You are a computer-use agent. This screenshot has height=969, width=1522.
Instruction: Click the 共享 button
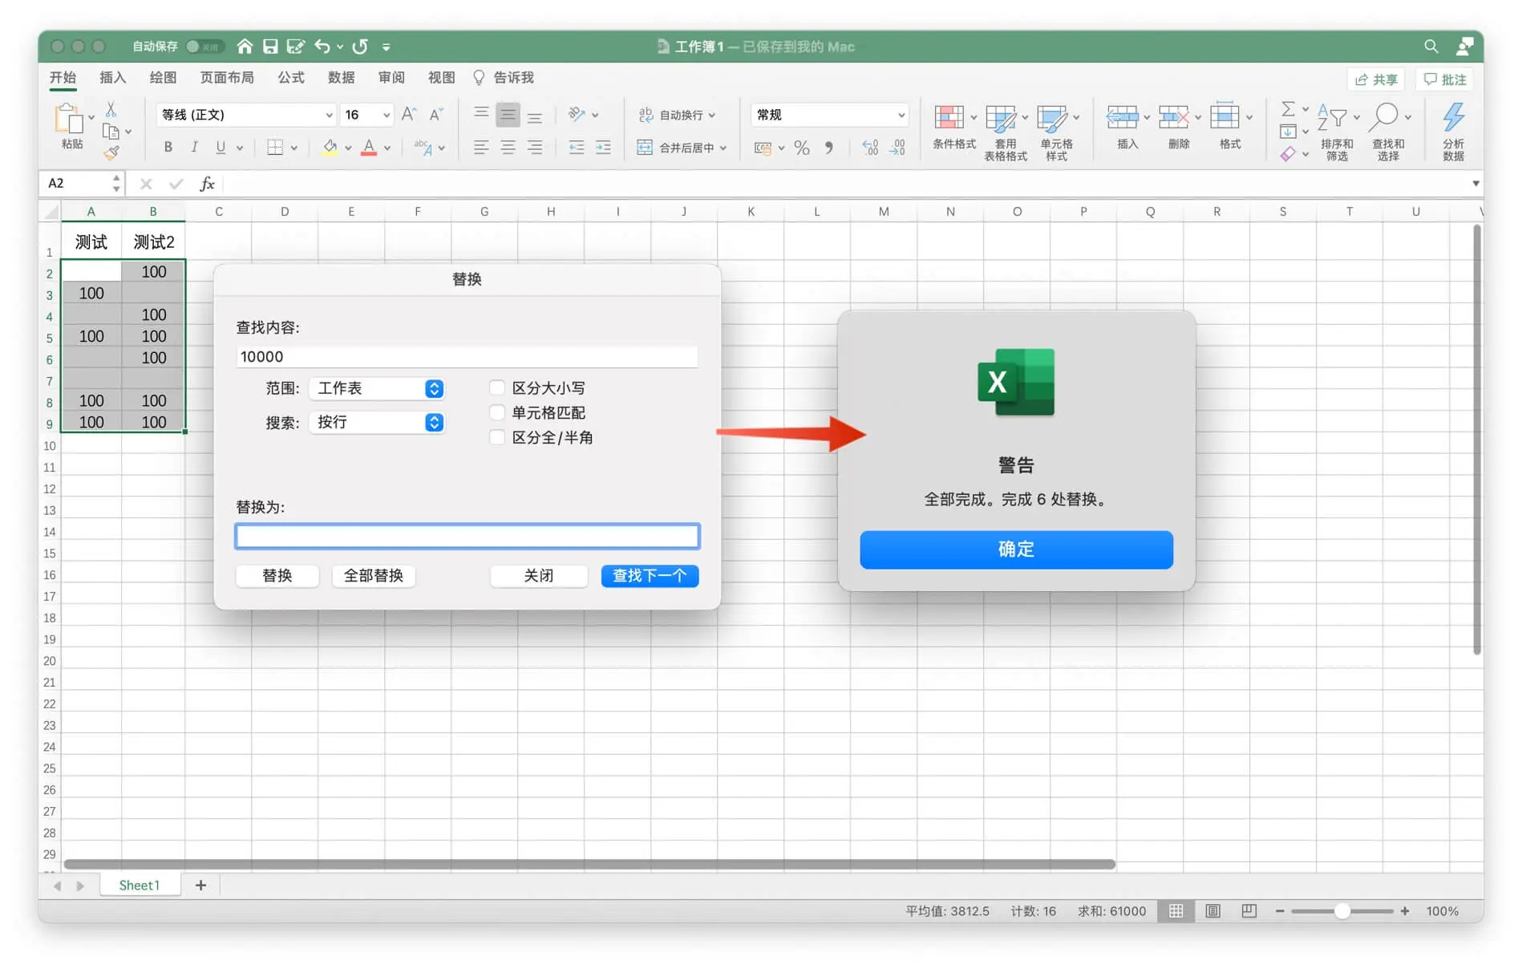(x=1377, y=79)
